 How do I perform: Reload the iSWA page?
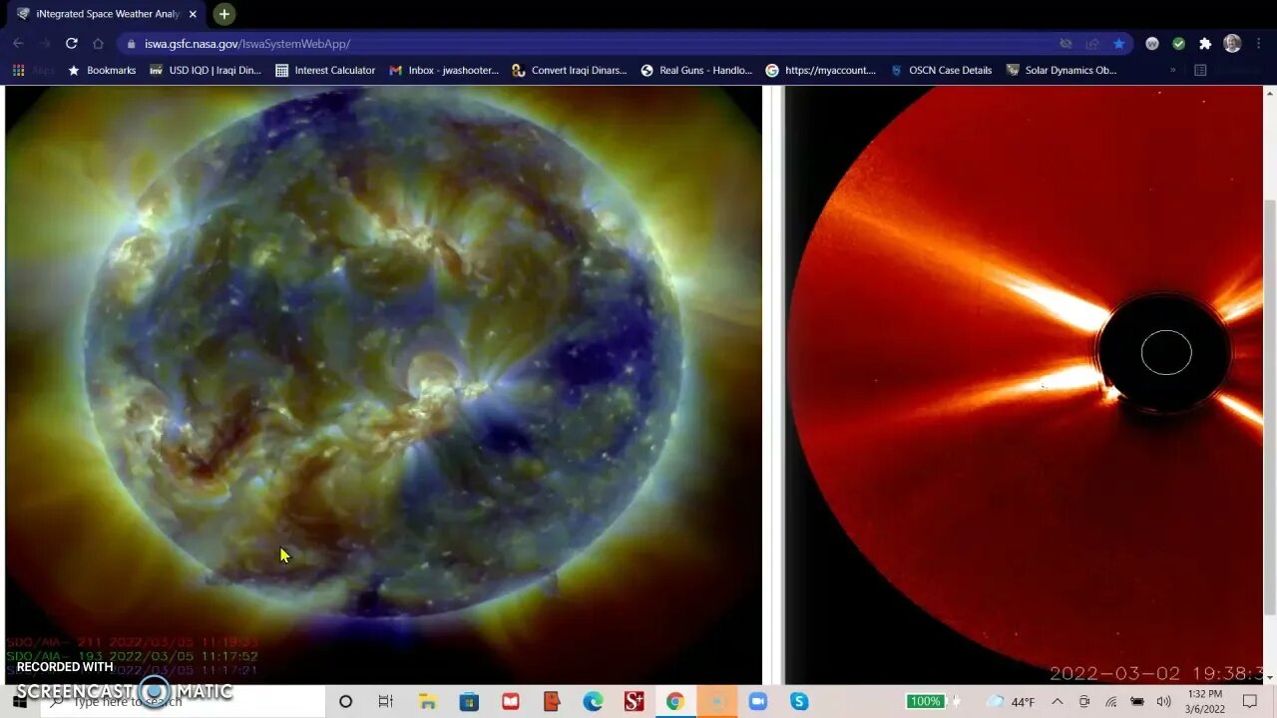[71, 44]
